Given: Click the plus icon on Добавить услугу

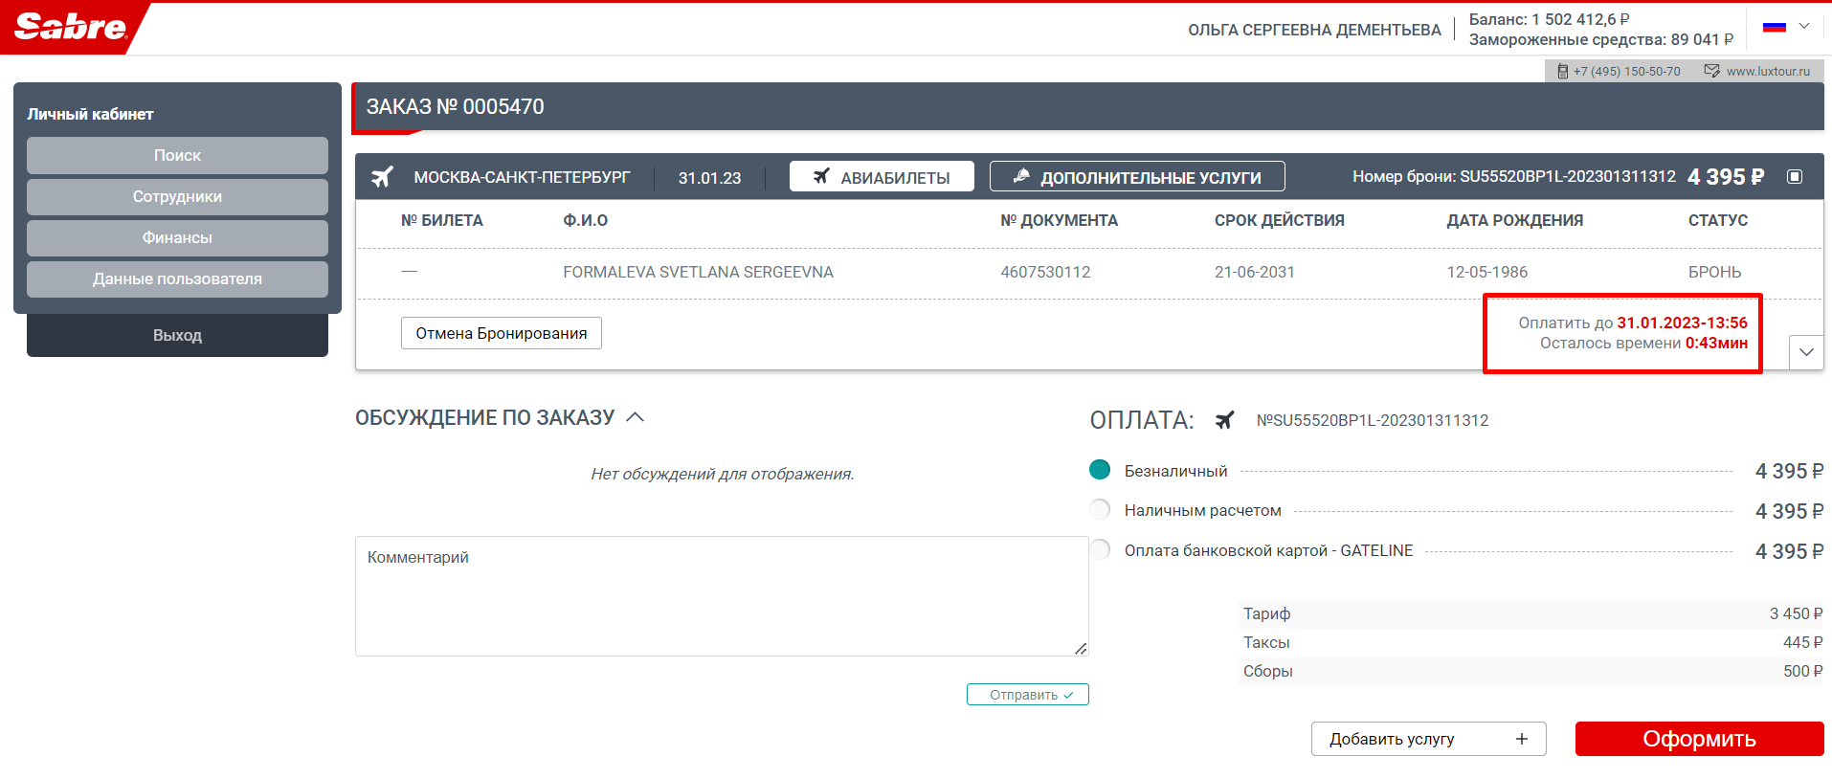Looking at the screenshot, I should [x=1521, y=739].
